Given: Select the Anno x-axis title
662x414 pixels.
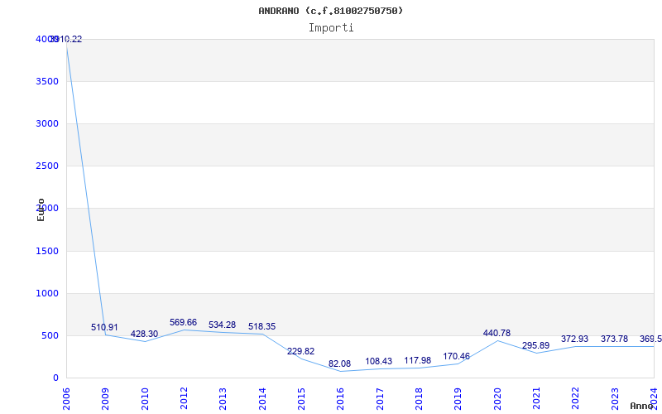Looking at the screenshot, I should (x=641, y=406).
